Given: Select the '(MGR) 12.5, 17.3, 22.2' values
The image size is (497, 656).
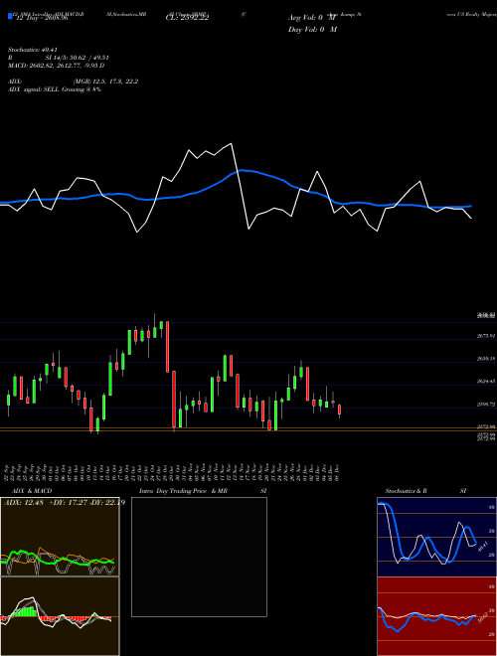Looking at the screenshot, I should tap(105, 82).
